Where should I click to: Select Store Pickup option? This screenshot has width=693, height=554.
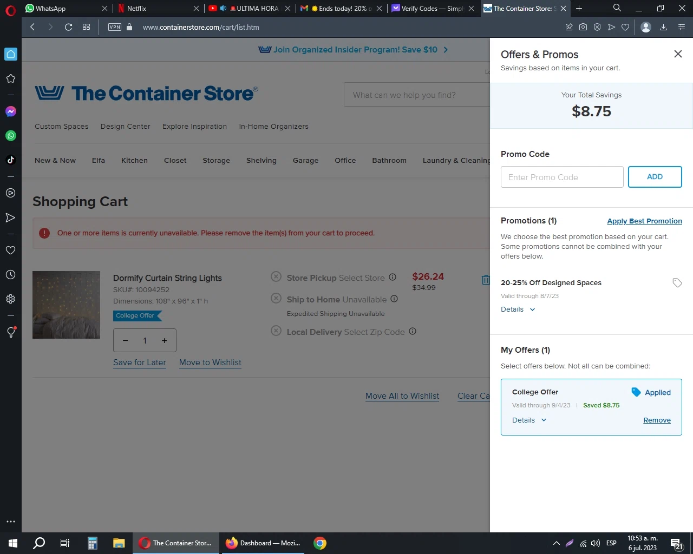click(276, 277)
